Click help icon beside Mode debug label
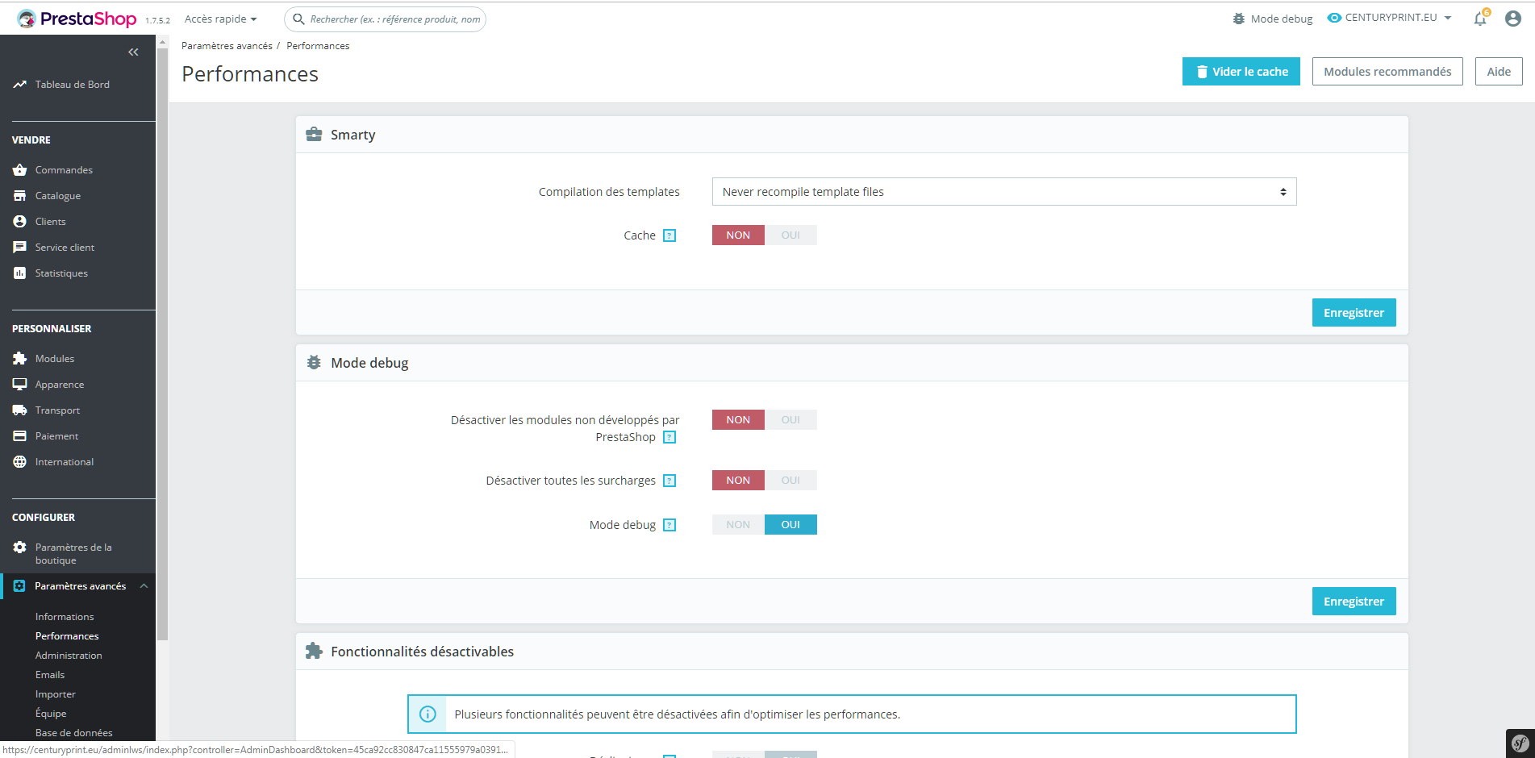This screenshot has width=1535, height=758. (669, 525)
